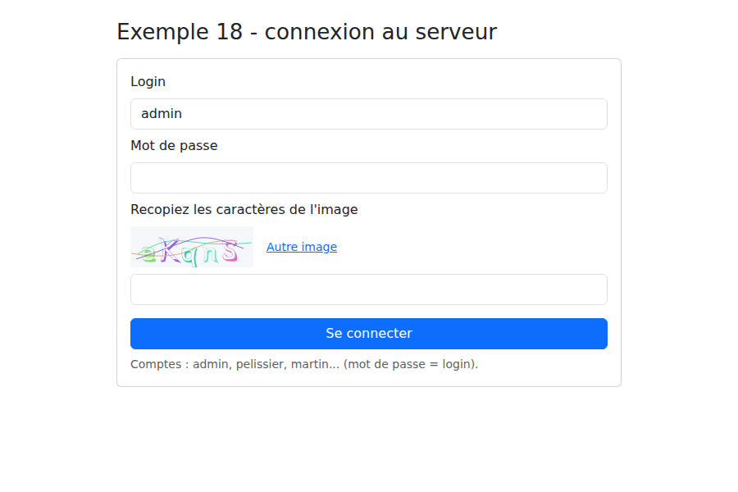Focus the Mot de passe input field
The width and height of the screenshot is (738, 492).
pos(368,178)
